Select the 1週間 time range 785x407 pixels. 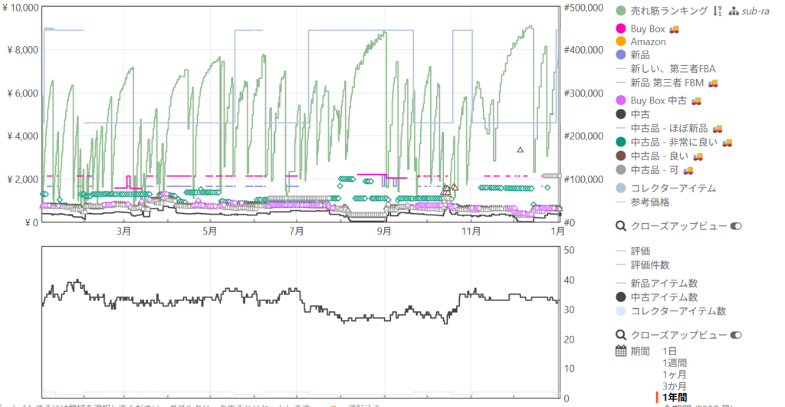[675, 363]
